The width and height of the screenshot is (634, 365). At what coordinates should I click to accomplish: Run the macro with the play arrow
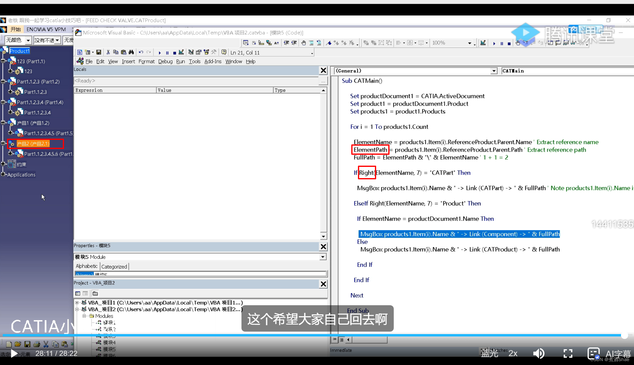[x=160, y=53]
